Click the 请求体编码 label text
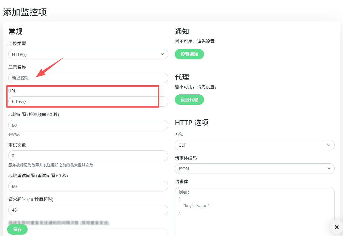The height and width of the screenshot is (236, 343). point(186,158)
